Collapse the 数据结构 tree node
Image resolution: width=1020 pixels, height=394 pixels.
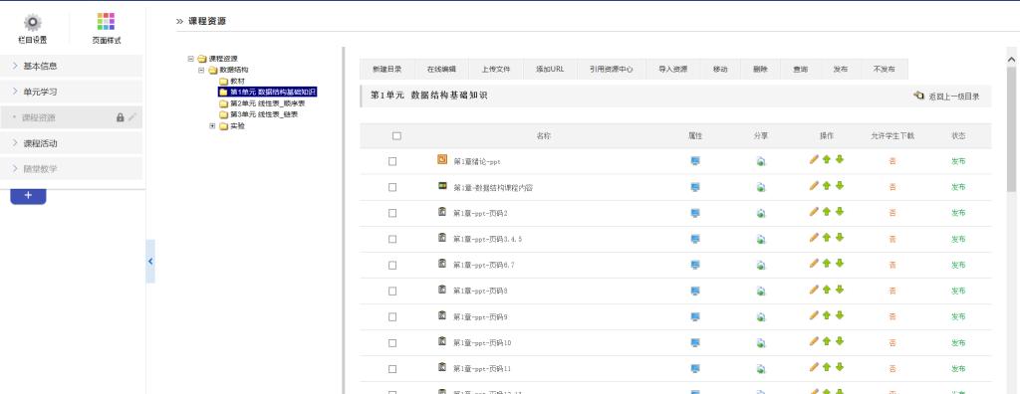pyautogui.click(x=201, y=70)
